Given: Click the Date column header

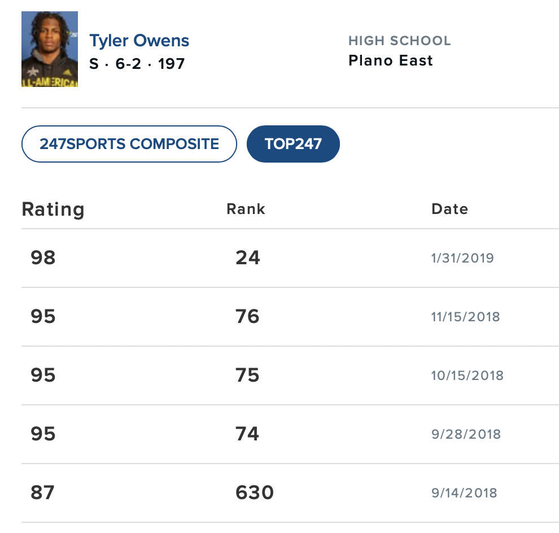Looking at the screenshot, I should tap(449, 209).
